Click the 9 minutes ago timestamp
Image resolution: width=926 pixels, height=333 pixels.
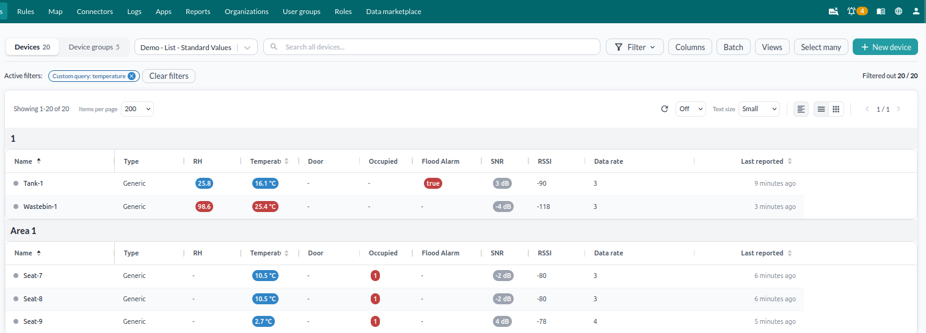tap(775, 183)
